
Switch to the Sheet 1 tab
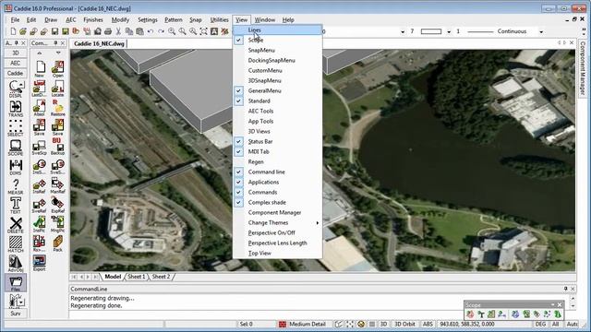(136, 277)
